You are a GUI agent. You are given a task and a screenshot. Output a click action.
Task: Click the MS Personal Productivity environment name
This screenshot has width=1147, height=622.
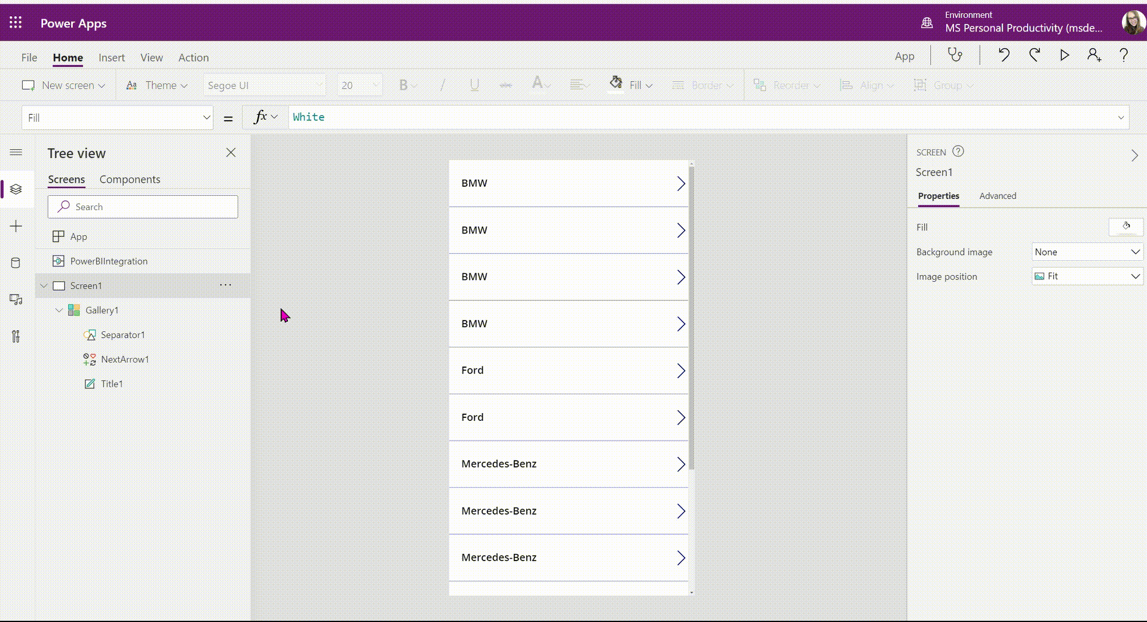[x=1023, y=28]
